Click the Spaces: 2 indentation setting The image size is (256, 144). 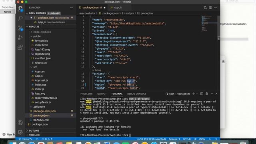coord(174,139)
